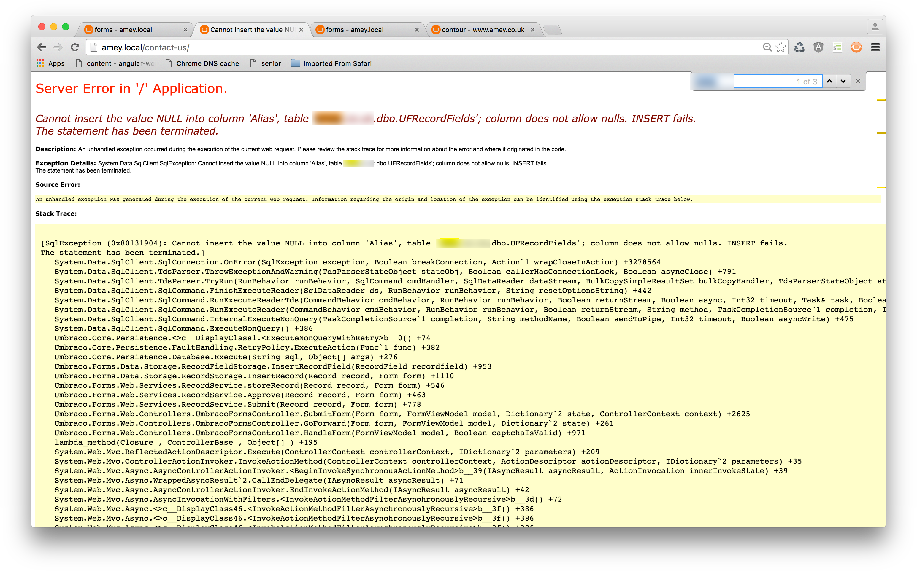917x571 pixels.
Task: Open a new tab button
Action: [x=552, y=29]
